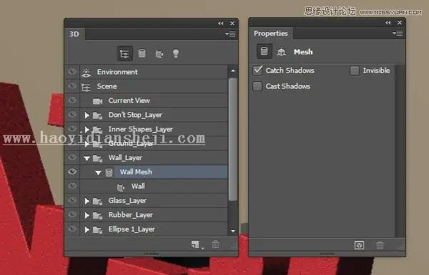Screen dimensions: 429x275
Task: Click the Wall Mesh mesh icon
Action: tap(109, 172)
